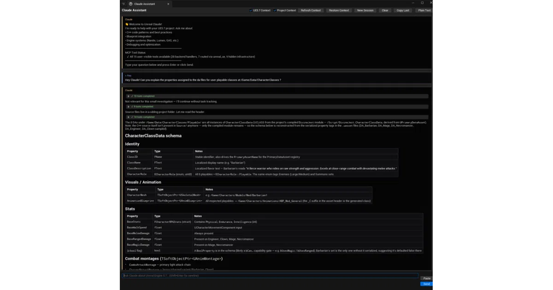The width and height of the screenshot is (553, 290).
Task: Click the Claude Assistant tab icon
Action: coord(131,4)
